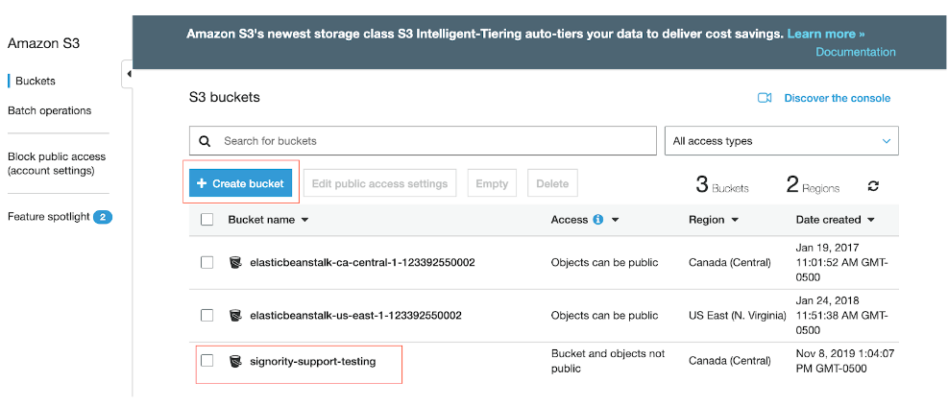
Task: Check the elasticbeanstalk-us-east-1 bucket checkbox
Action: (207, 316)
